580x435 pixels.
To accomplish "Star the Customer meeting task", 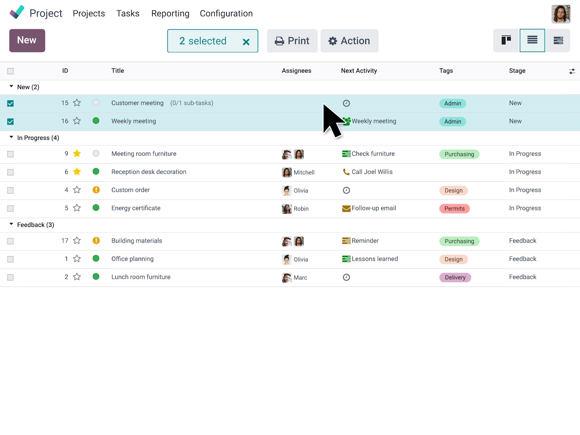I will tap(77, 103).
